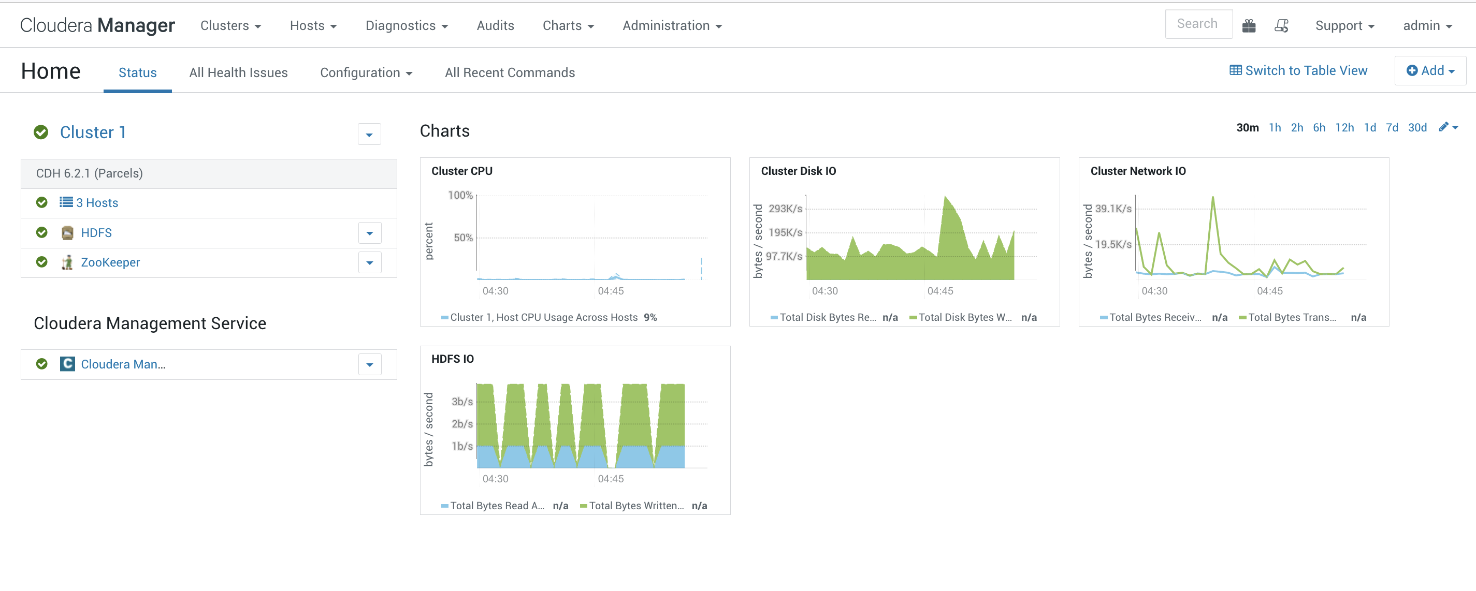
Task: Click the Cluster 1 green health check icon
Action: 41,132
